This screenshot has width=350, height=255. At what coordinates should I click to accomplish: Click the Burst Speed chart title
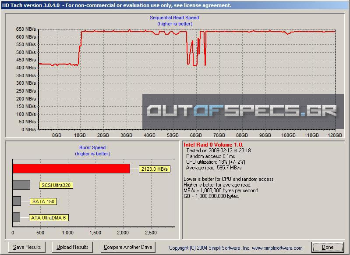click(x=92, y=147)
